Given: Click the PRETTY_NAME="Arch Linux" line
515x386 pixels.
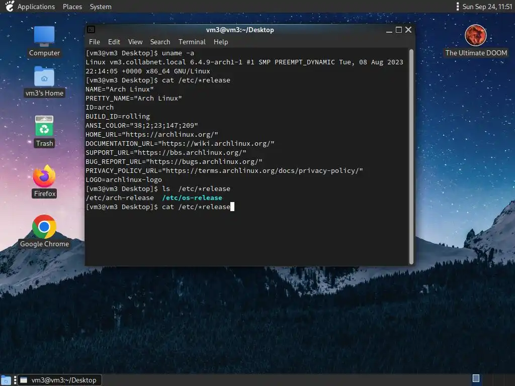Looking at the screenshot, I should click(134, 98).
